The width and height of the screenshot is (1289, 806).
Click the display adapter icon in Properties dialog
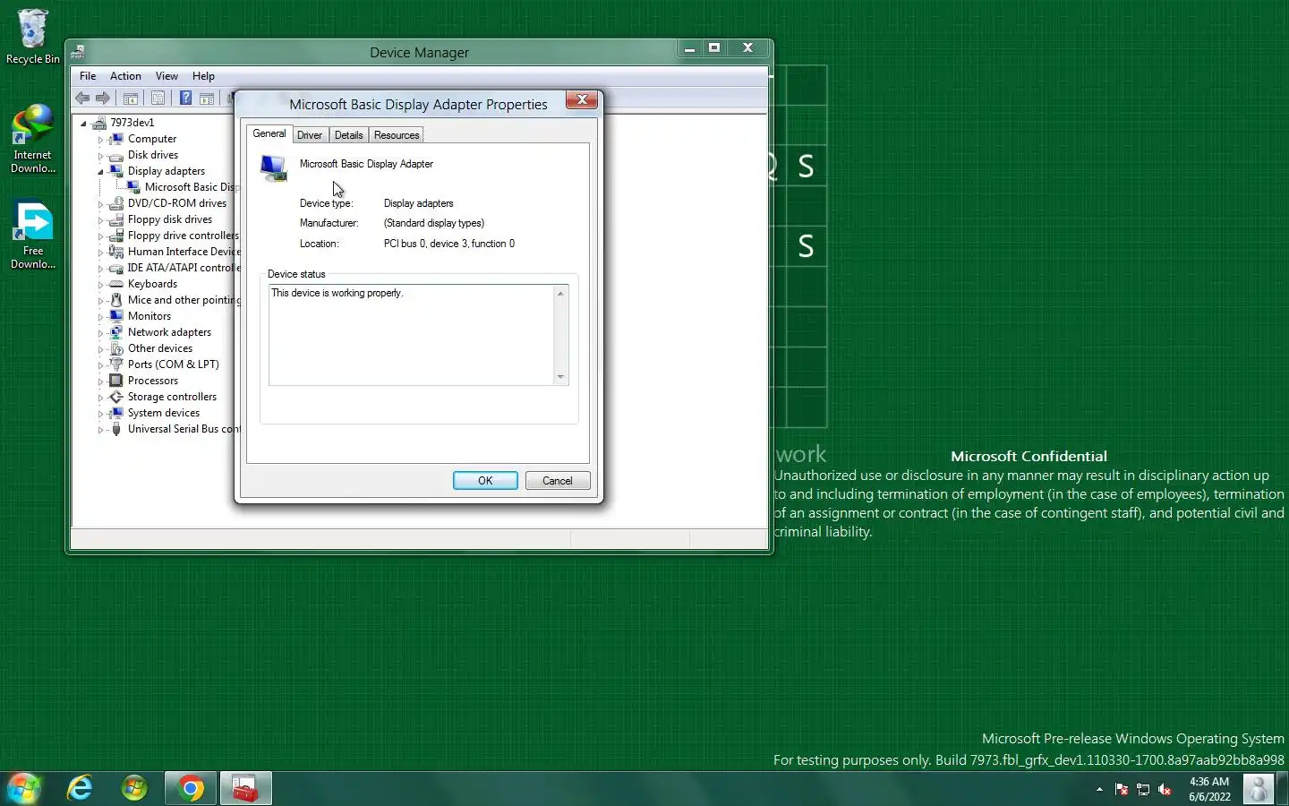click(273, 167)
